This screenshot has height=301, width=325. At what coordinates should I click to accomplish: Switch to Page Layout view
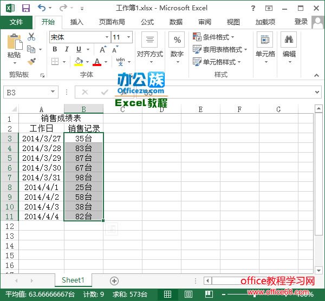point(188,294)
